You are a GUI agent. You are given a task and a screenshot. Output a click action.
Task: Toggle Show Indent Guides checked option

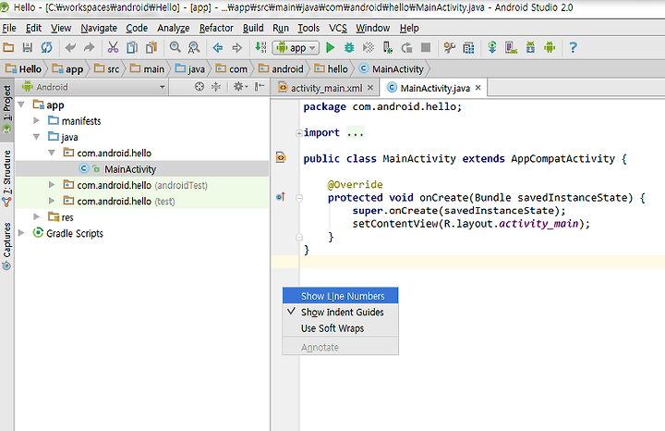pos(340,312)
